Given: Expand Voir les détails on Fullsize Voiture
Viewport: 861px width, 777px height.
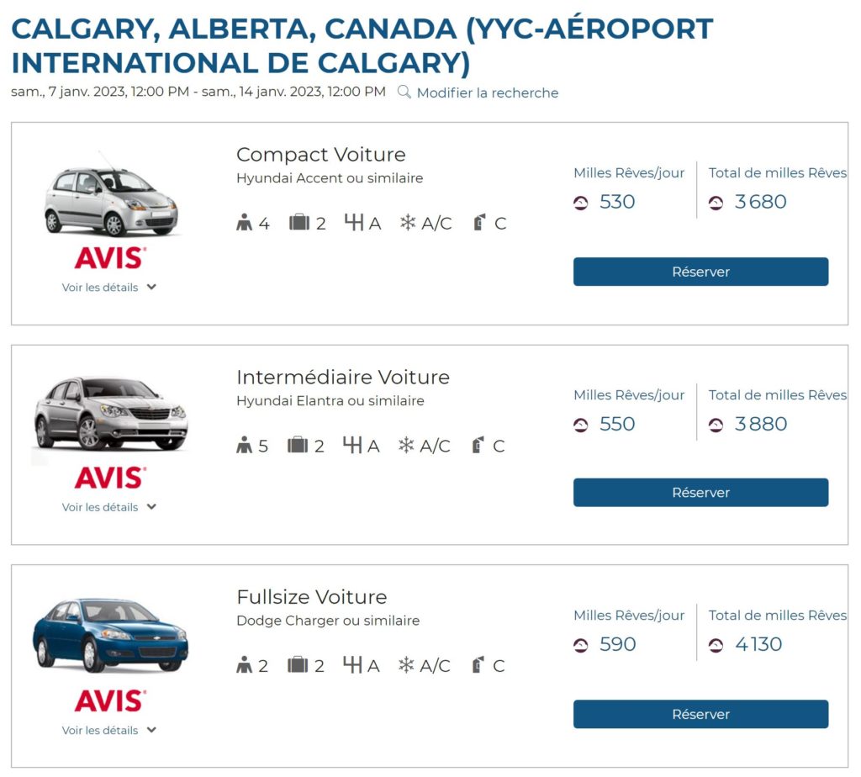Looking at the screenshot, I should coord(109,730).
